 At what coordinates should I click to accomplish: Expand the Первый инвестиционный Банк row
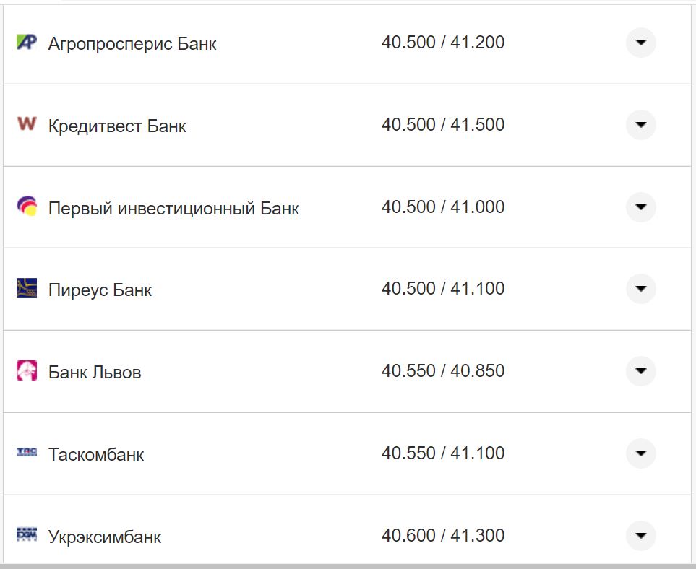pos(640,207)
